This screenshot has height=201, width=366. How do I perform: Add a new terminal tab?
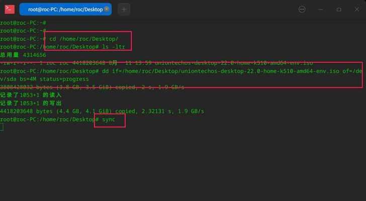[x=124, y=10]
